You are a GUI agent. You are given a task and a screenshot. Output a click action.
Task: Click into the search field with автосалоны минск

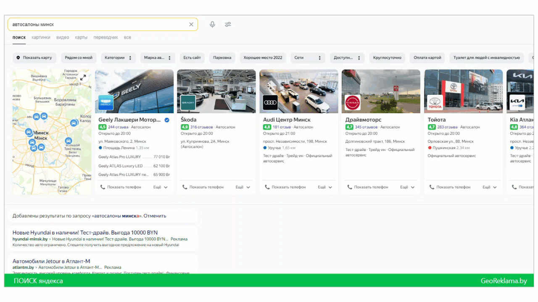[103, 24]
